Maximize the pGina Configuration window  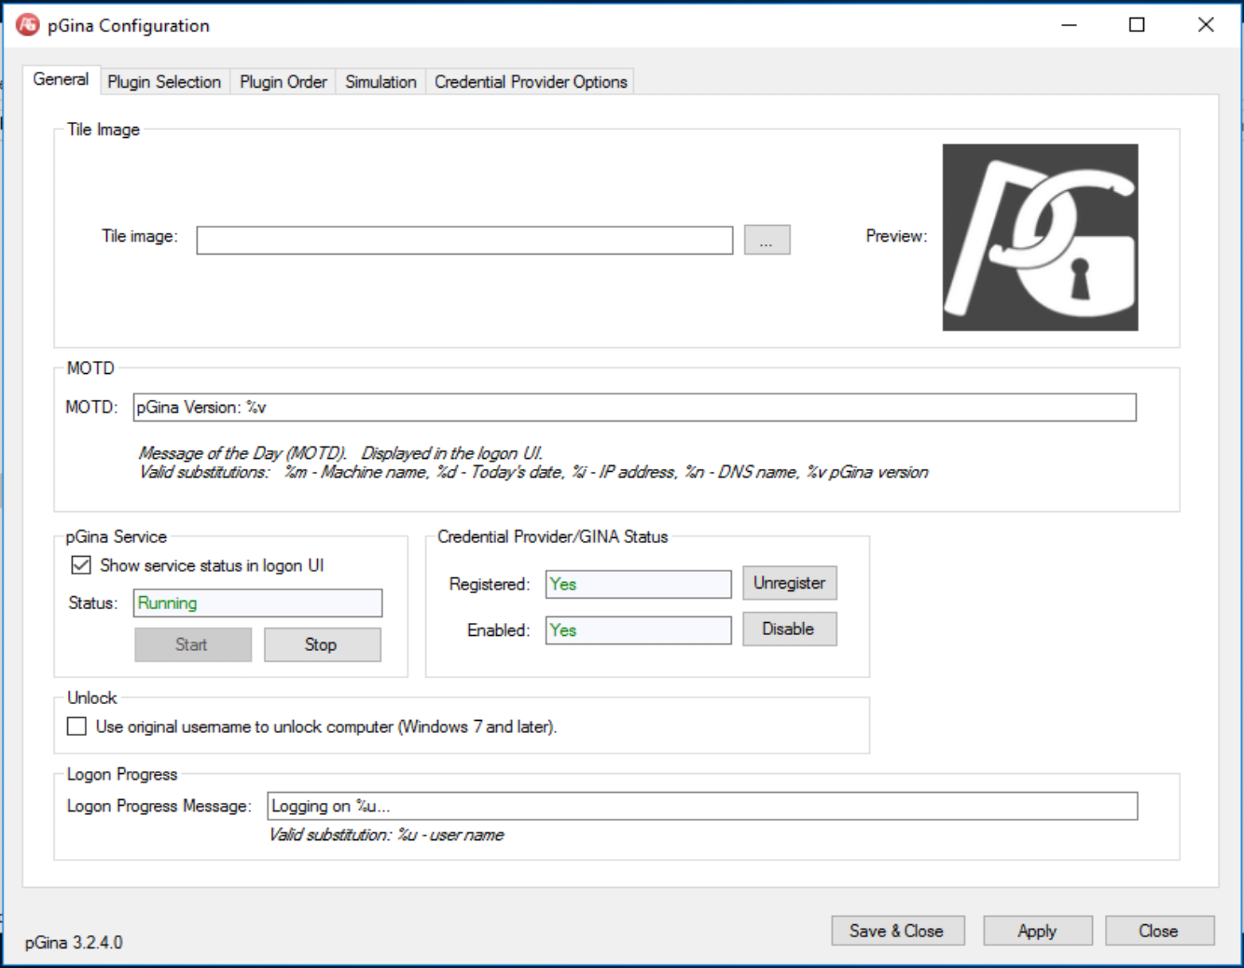tap(1137, 25)
